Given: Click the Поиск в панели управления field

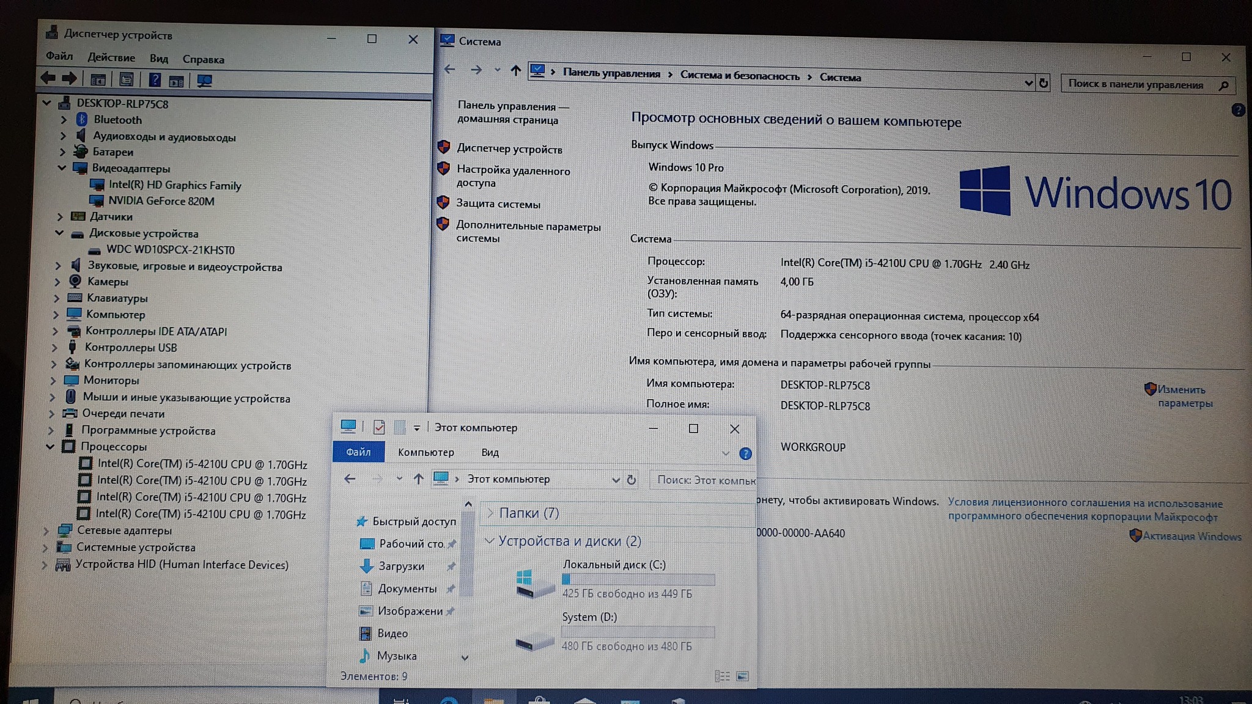Looking at the screenshot, I should pyautogui.click(x=1137, y=85).
